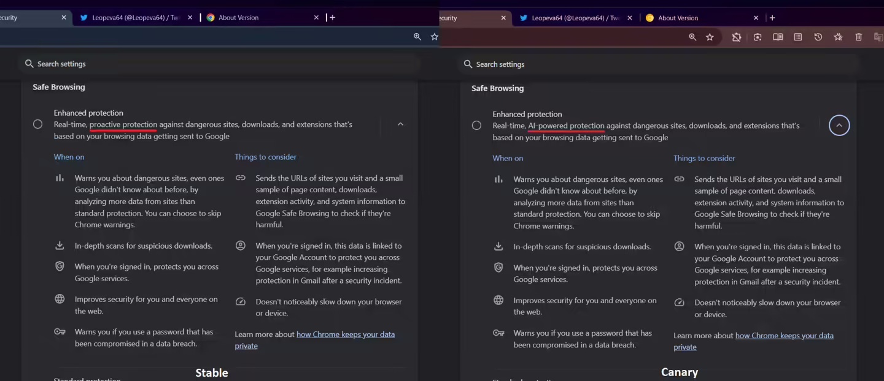Open reading mode book icon in Canary
Image resolution: width=884 pixels, height=381 pixels.
click(778, 37)
